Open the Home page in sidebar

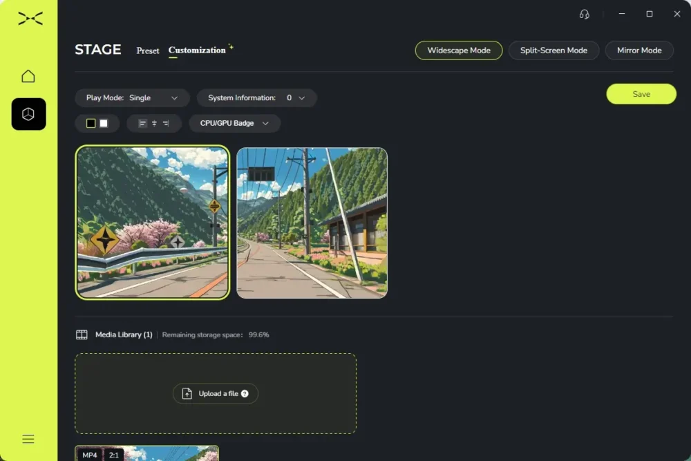tap(28, 76)
